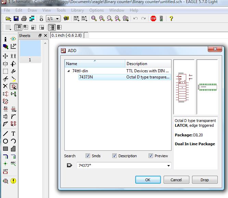Select the Wire line drawing tool
The height and width of the screenshot is (198, 228).
click(5, 134)
